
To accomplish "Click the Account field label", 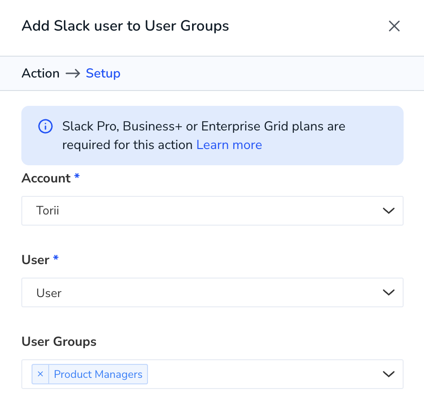I will (46, 178).
